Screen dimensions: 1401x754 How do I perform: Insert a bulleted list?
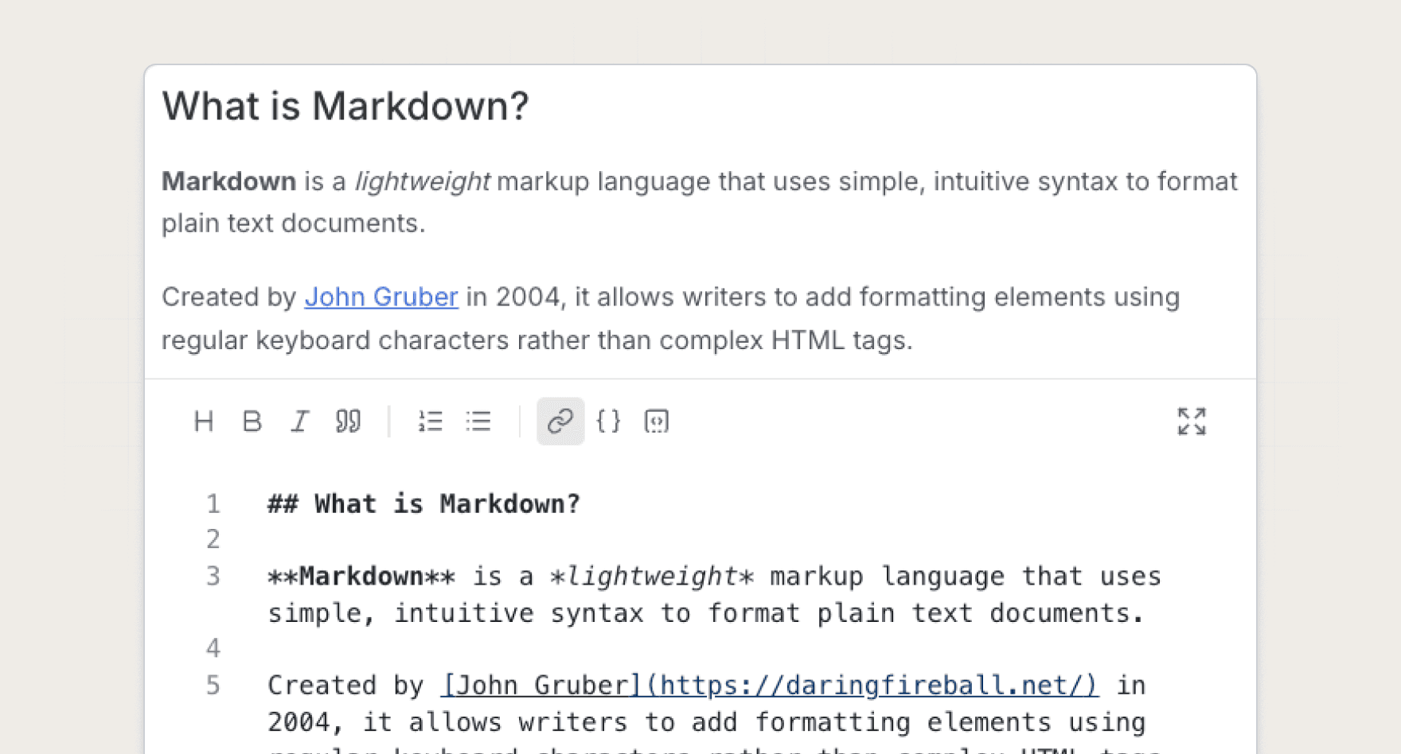[478, 422]
